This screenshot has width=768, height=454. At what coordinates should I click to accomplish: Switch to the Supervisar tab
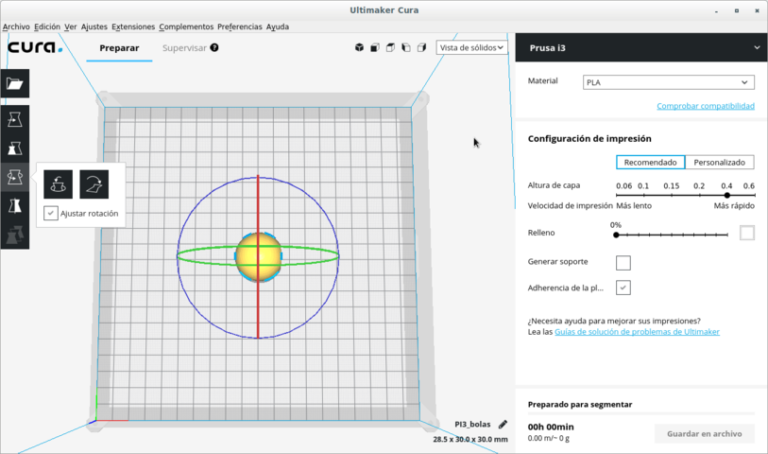tap(184, 48)
